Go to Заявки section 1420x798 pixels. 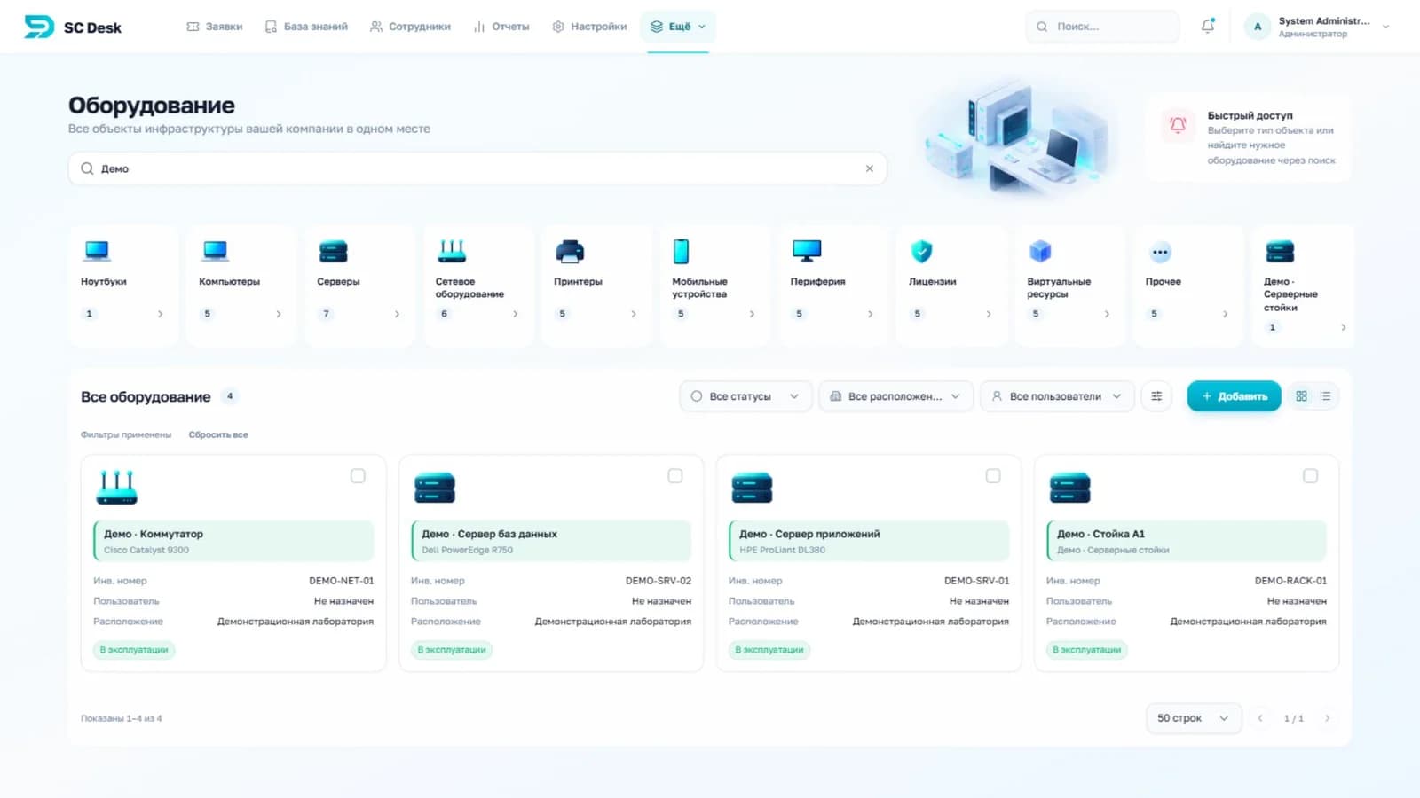coord(215,27)
